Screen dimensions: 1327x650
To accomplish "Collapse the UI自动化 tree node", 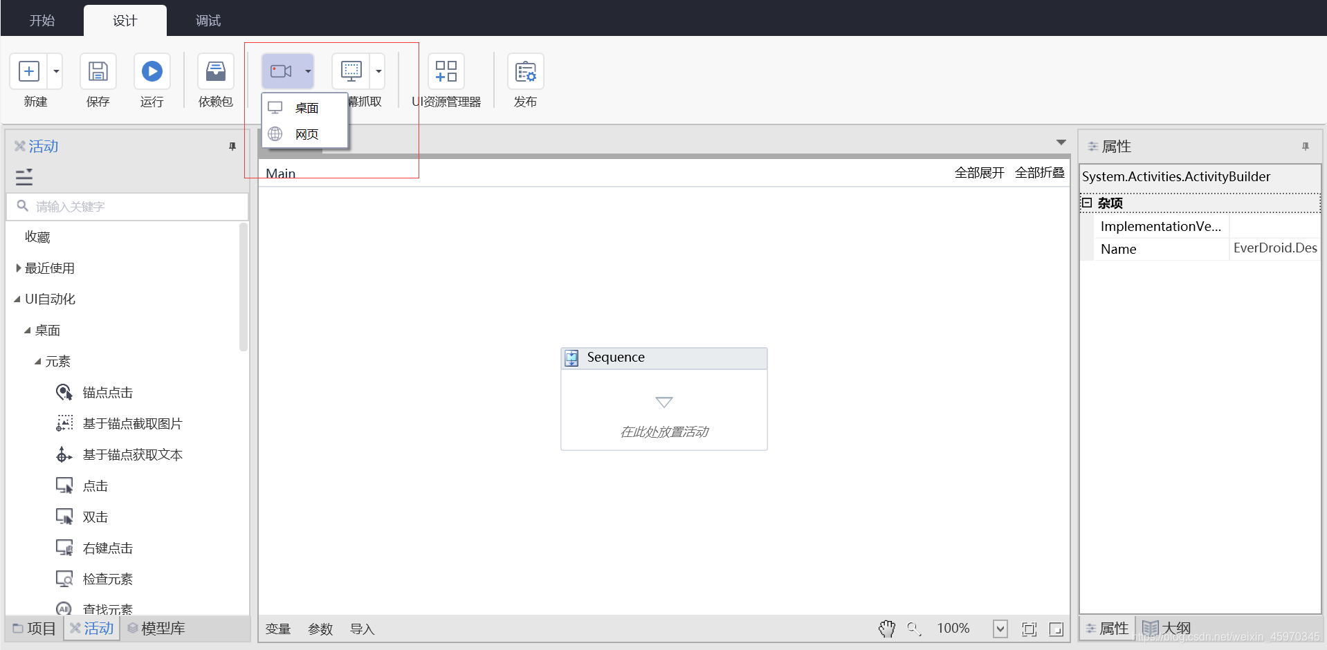I will point(17,299).
